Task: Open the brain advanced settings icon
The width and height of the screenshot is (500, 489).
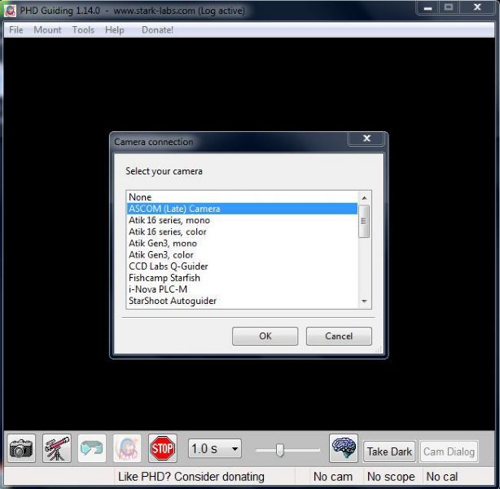Action: pos(344,448)
